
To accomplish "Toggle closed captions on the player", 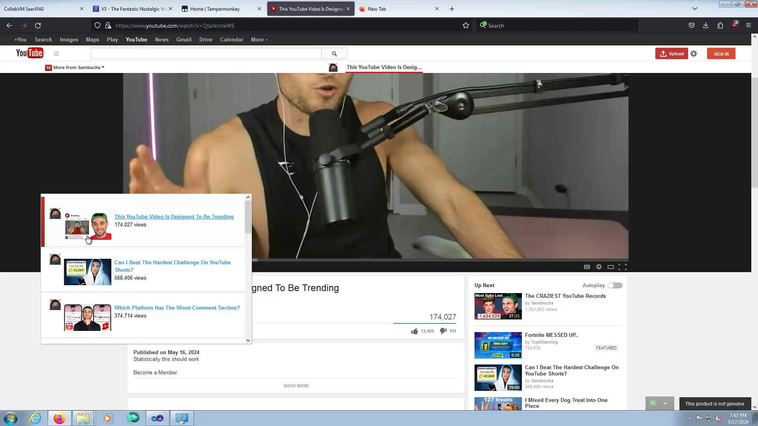I will [x=587, y=267].
